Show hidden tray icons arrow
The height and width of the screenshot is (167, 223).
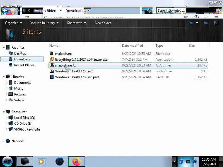tap(174, 162)
